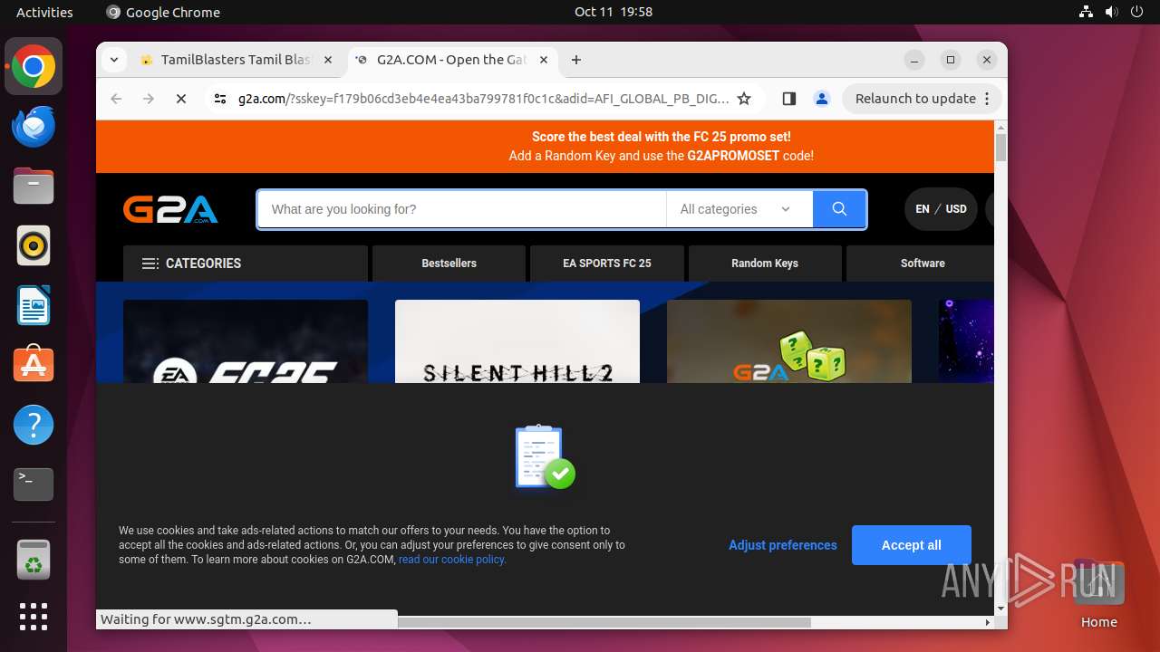Viewport: 1160px width, 652px height.
Task: Switch to G2A.COM tab
Action: click(x=452, y=60)
